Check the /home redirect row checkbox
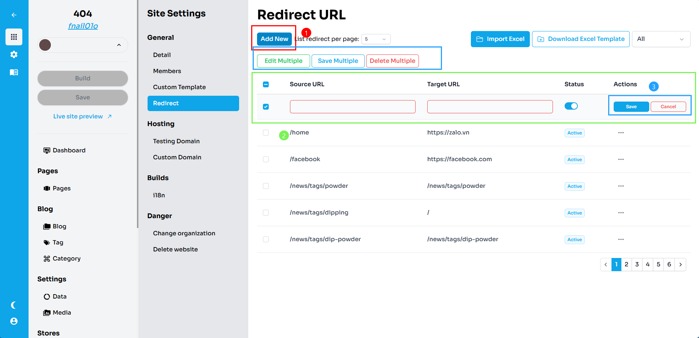 266,133
